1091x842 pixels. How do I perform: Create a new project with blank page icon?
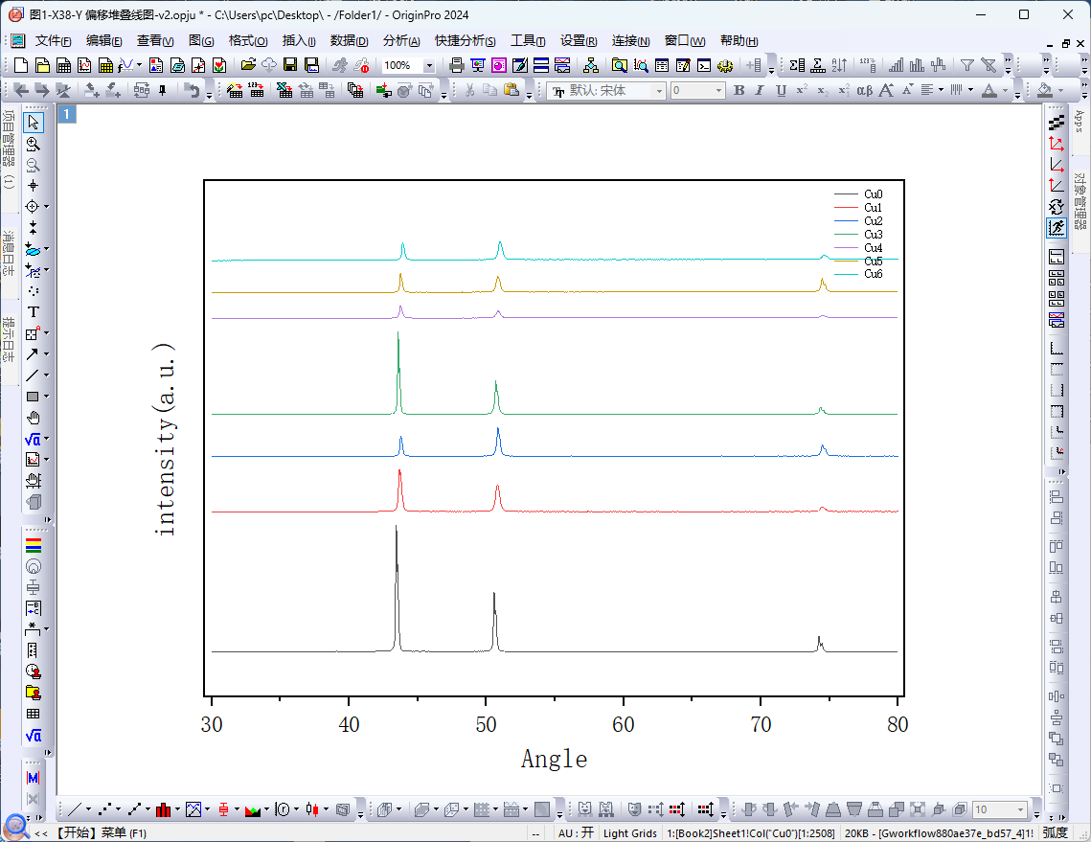tap(21, 65)
